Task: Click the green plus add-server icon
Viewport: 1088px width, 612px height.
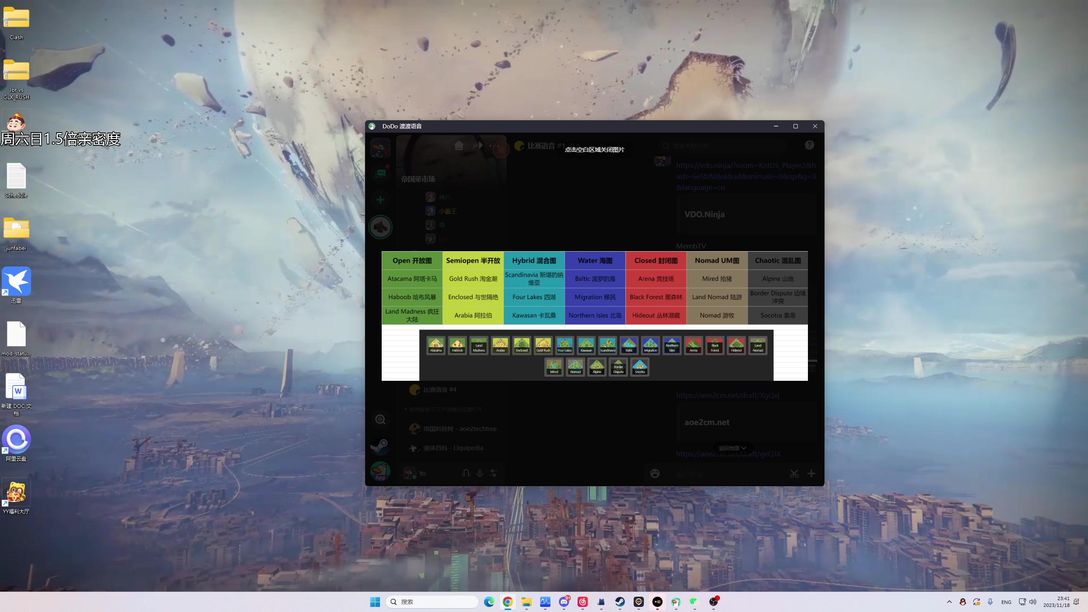Action: click(380, 200)
